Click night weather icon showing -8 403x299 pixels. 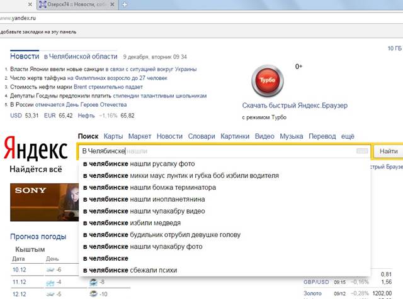coord(94,282)
